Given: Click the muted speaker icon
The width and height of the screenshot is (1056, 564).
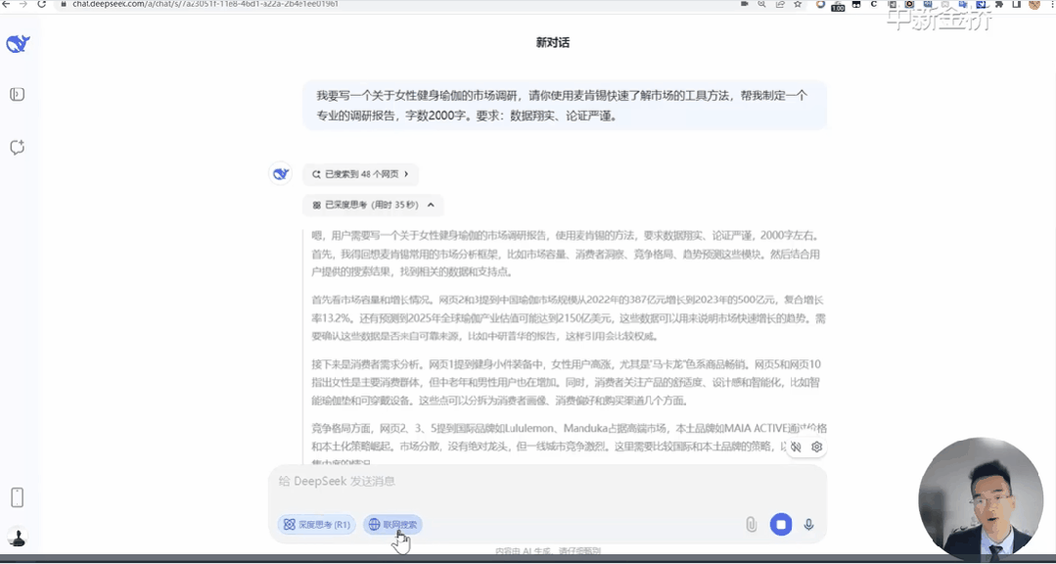Looking at the screenshot, I should tap(796, 446).
